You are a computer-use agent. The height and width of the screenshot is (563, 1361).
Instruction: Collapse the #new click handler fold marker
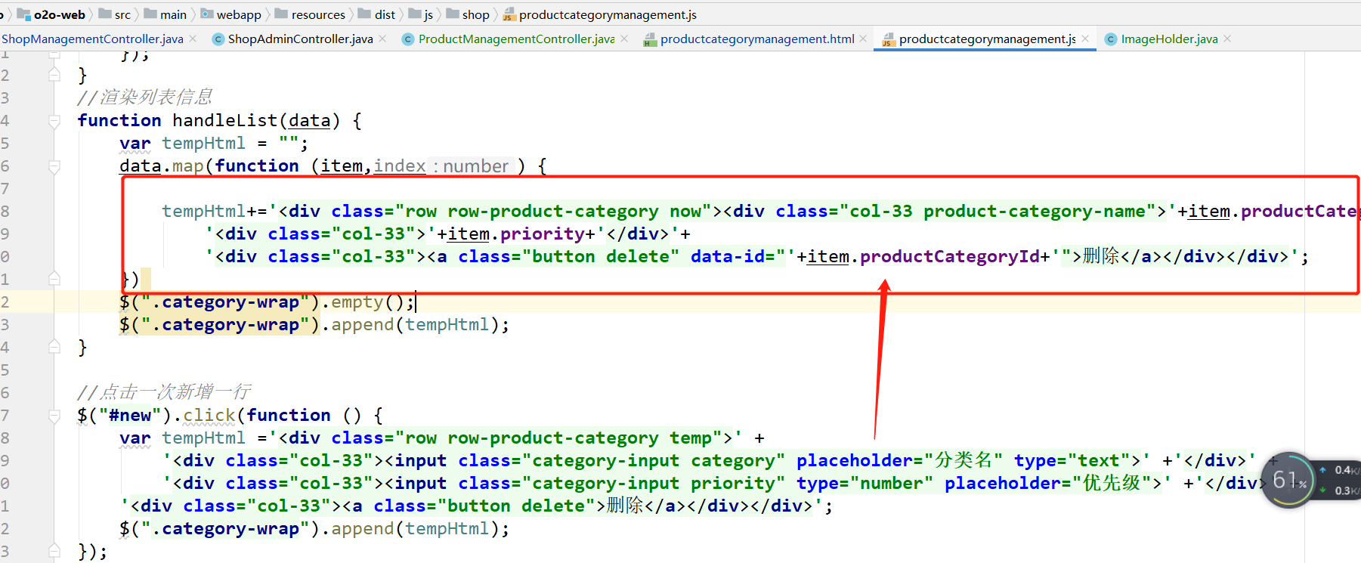(54, 416)
